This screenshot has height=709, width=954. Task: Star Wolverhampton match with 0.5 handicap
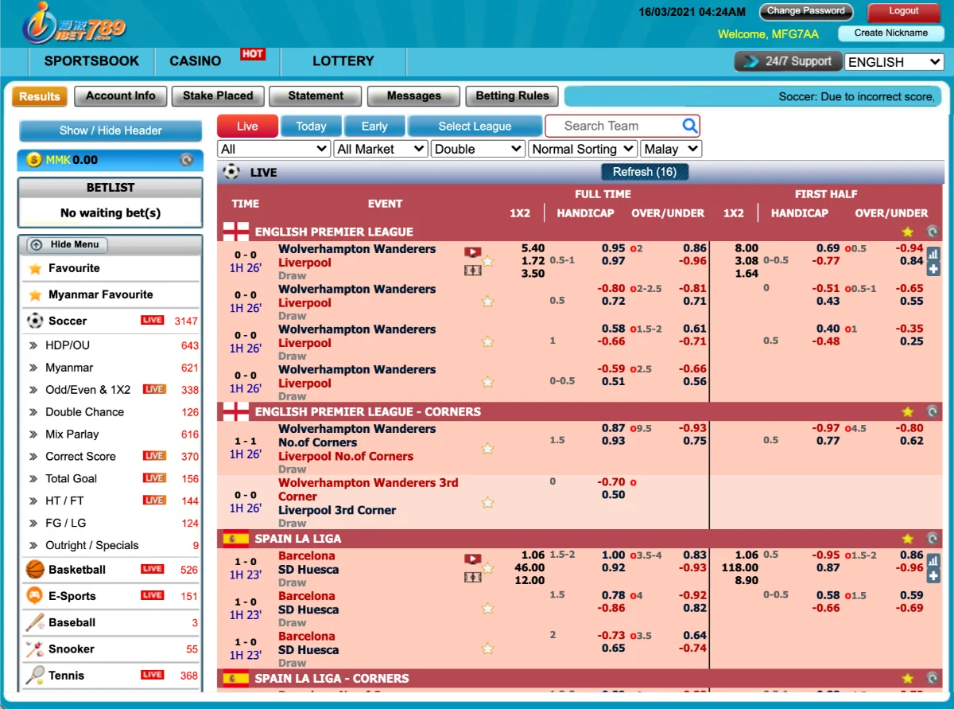488,302
